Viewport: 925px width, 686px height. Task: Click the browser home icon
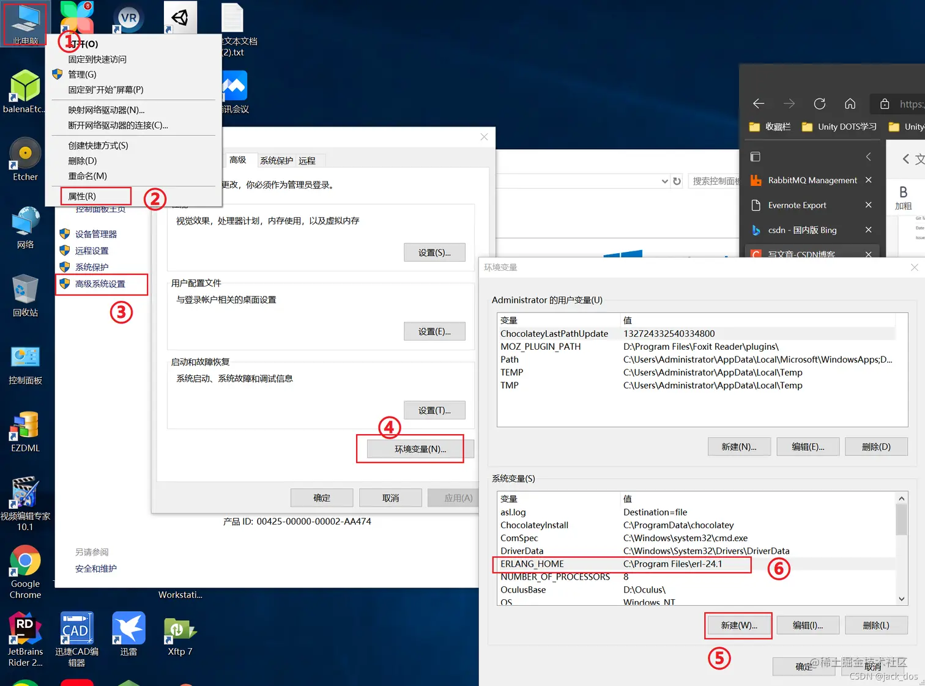[850, 103]
